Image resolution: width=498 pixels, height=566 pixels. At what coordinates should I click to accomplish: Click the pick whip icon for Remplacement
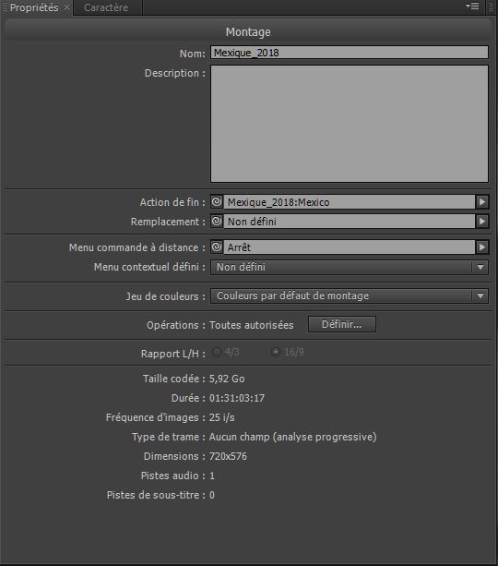(217, 221)
